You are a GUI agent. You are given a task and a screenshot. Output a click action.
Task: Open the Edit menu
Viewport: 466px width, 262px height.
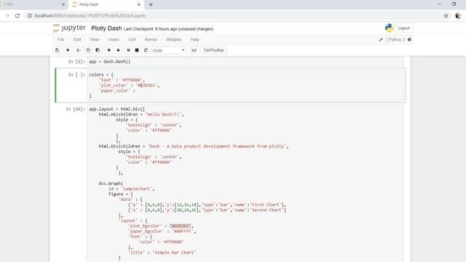point(77,39)
